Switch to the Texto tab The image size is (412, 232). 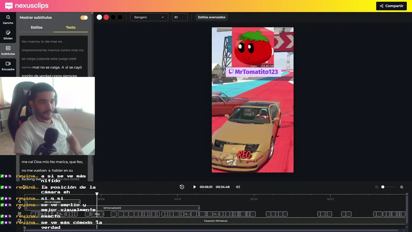(x=70, y=27)
